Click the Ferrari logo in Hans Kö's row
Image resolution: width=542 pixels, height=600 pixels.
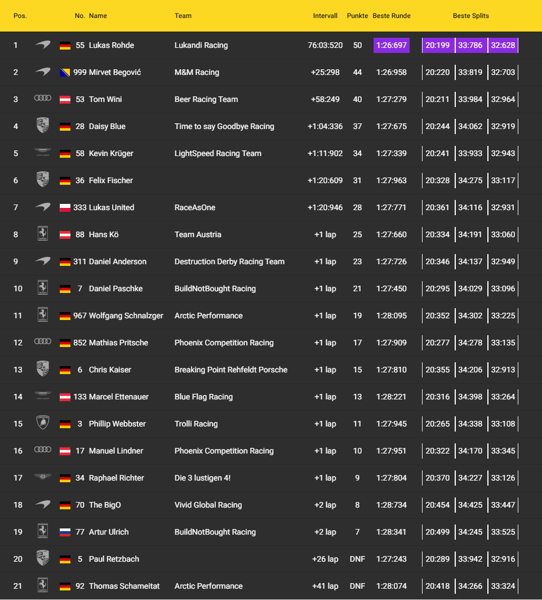(x=43, y=234)
